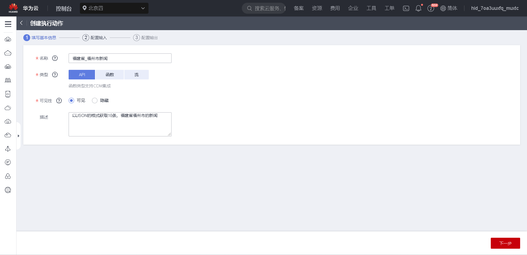Image resolution: width=527 pixels, height=255 pixels.
Task: Click step 1 填写基本信息
Action: [x=40, y=38]
